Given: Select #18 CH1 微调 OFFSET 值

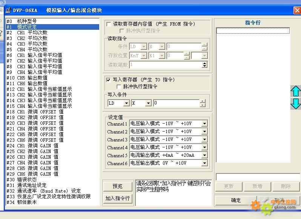Looking at the screenshot, I should pos(35,112).
